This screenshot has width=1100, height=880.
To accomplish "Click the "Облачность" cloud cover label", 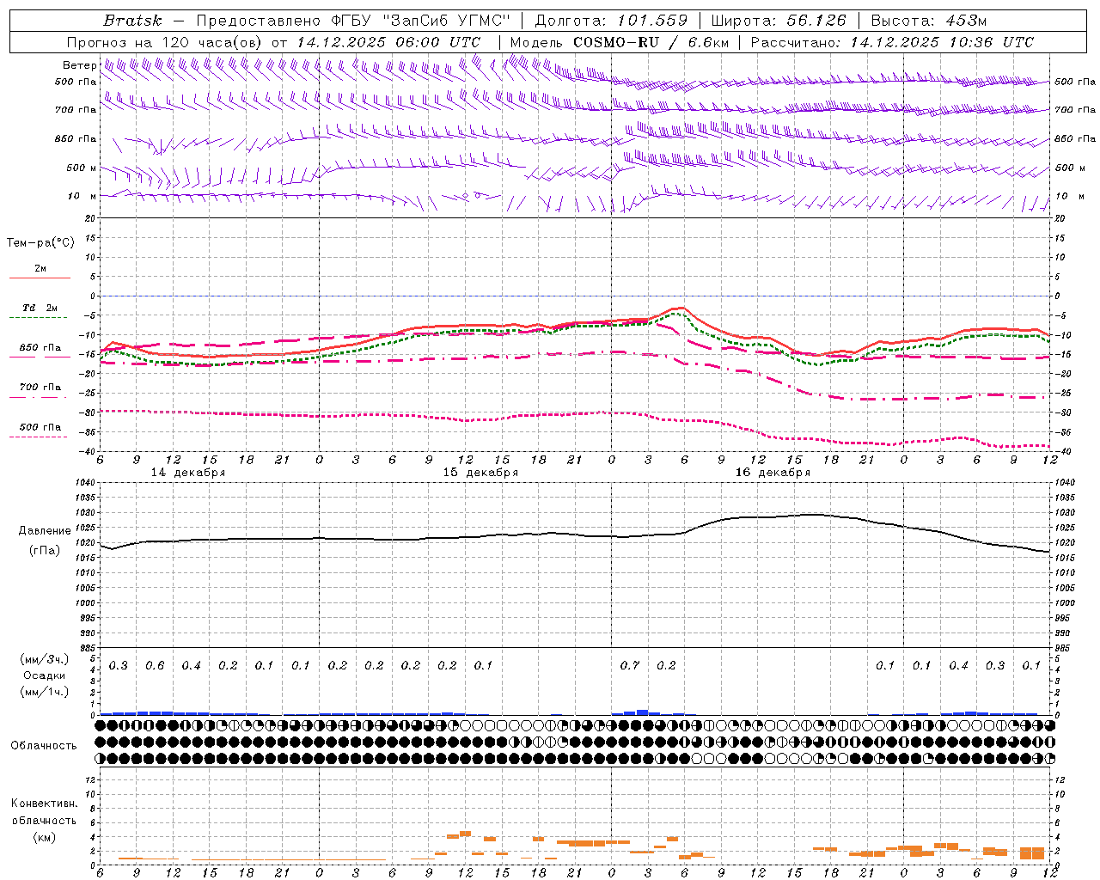I will [x=44, y=746].
